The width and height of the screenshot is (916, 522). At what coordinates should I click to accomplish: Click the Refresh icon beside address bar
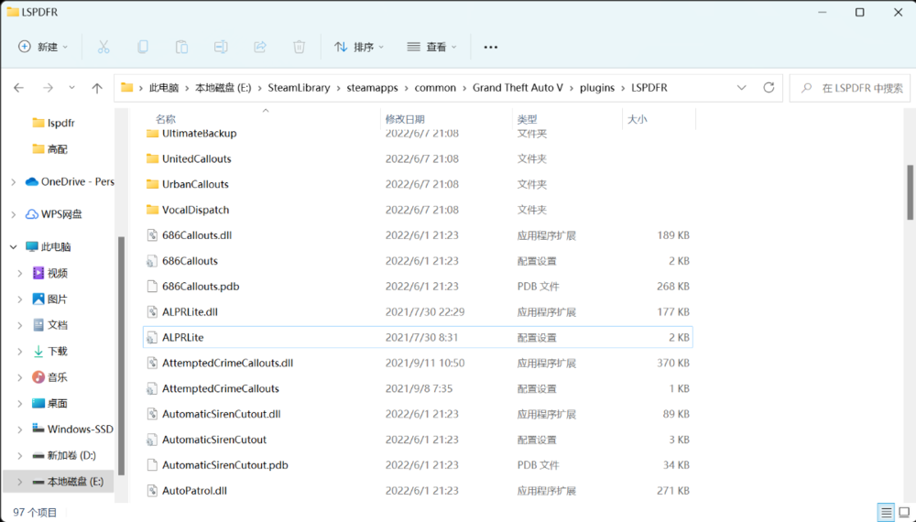coord(771,88)
